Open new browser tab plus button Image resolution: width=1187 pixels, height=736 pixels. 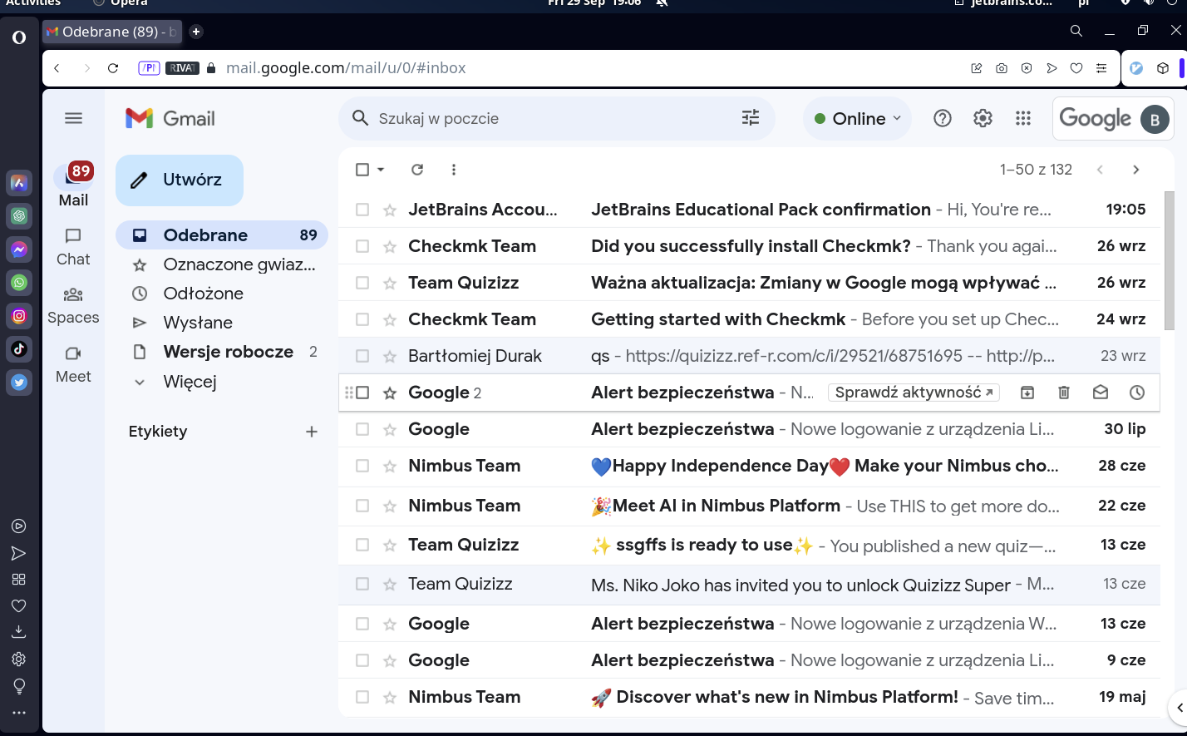tap(196, 32)
